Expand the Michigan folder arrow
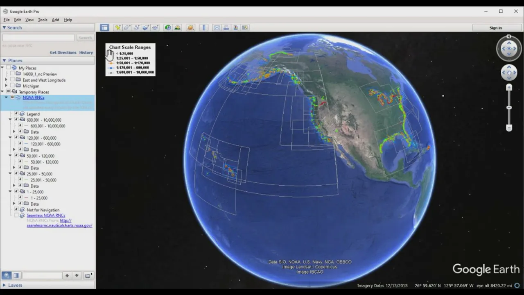Screen dimensions: 524x295 [6, 86]
